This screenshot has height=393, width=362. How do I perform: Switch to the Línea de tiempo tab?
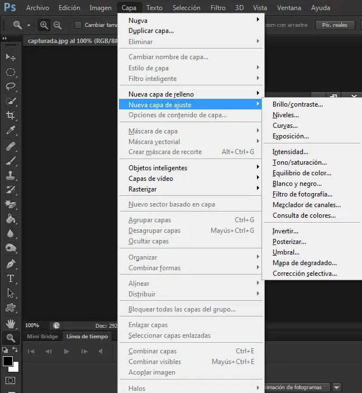tap(87, 337)
